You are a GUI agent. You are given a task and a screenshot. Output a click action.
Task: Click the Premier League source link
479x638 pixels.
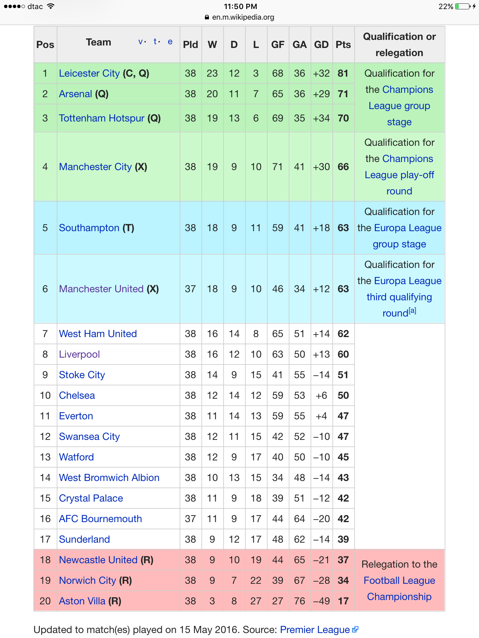tap(315, 630)
